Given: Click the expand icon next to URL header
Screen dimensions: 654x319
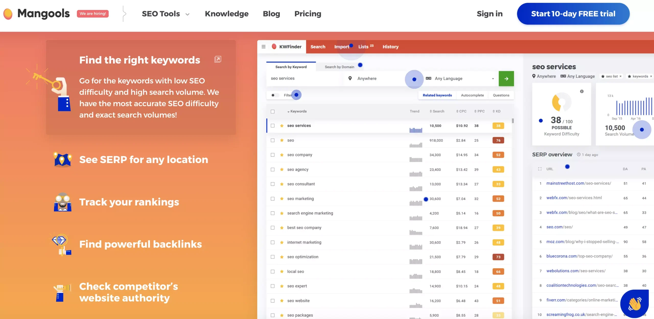Looking at the screenshot, I should point(540,169).
